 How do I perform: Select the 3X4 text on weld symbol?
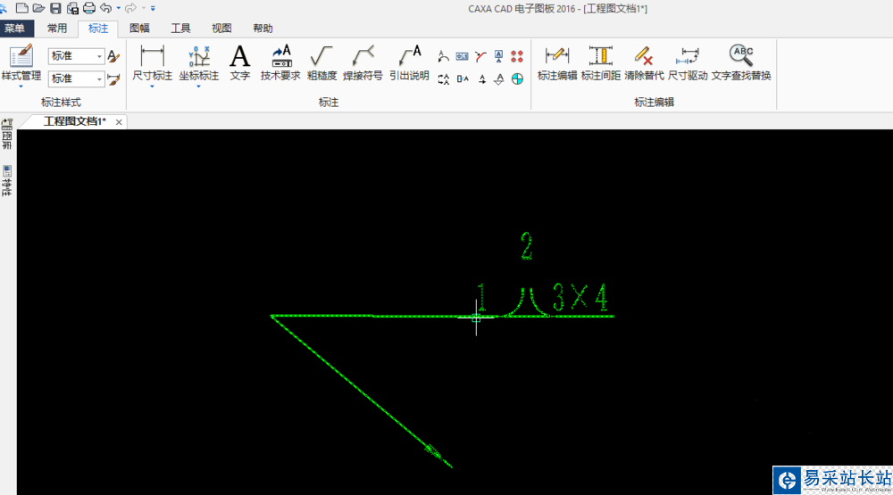pyautogui.click(x=580, y=298)
